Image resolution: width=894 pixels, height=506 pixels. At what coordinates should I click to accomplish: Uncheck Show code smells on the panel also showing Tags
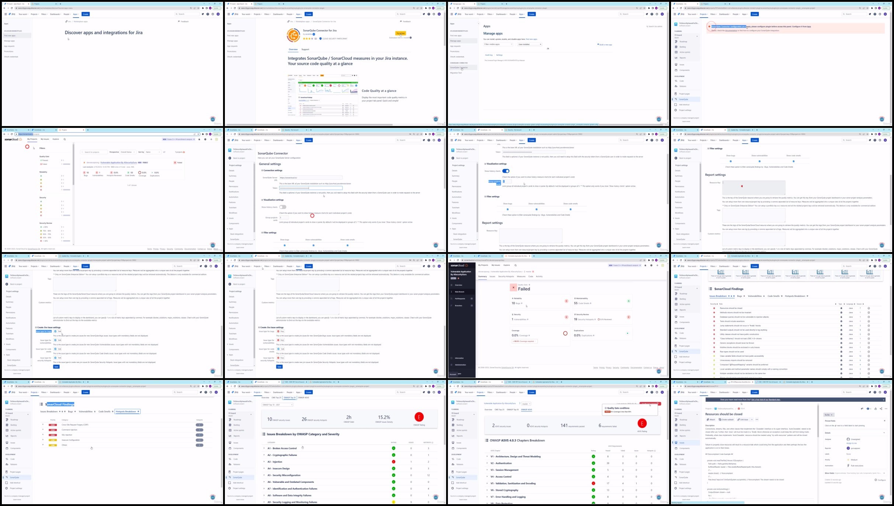[x=794, y=161]
